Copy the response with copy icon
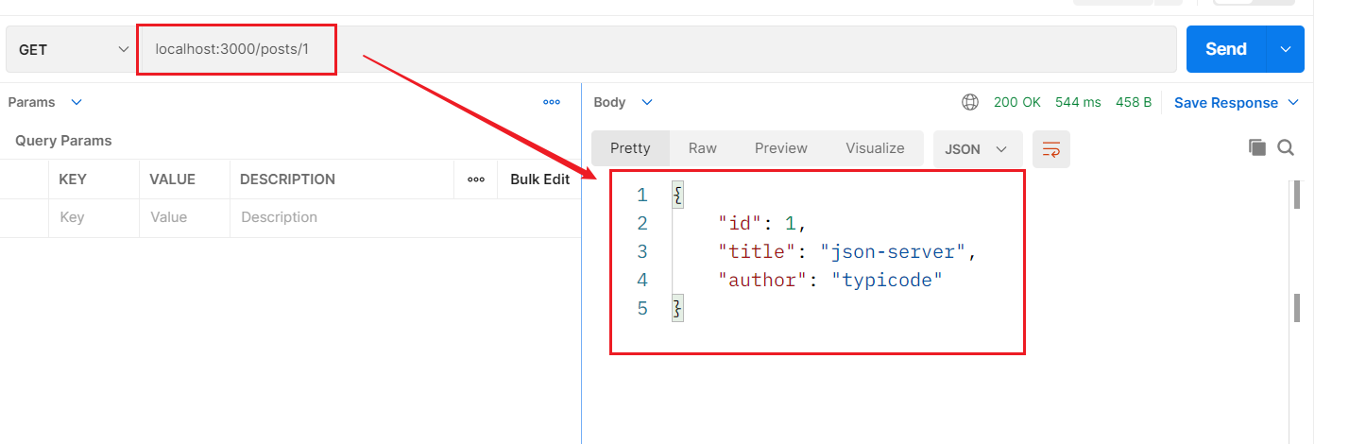 point(1256,147)
